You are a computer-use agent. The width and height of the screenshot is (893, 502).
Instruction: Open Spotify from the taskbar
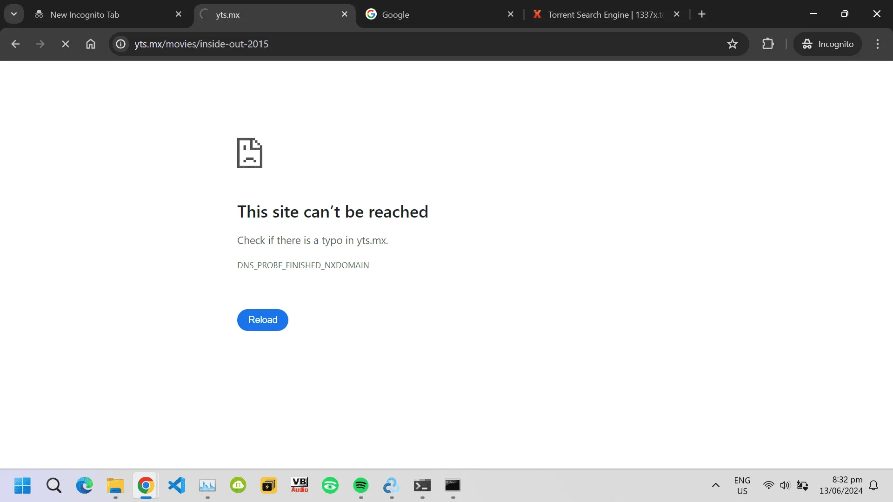click(361, 486)
